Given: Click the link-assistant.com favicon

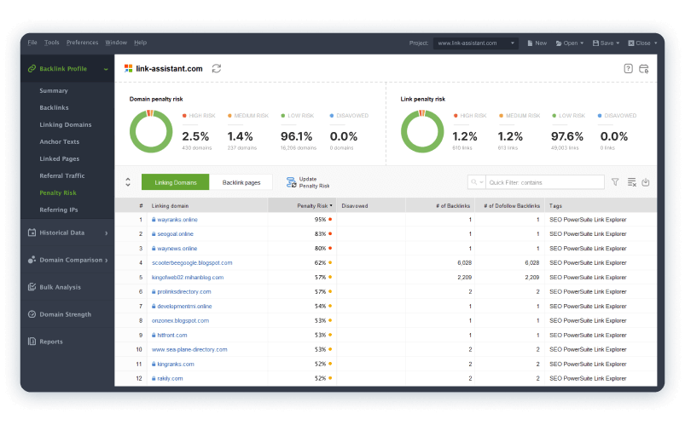Looking at the screenshot, I should pos(128,68).
